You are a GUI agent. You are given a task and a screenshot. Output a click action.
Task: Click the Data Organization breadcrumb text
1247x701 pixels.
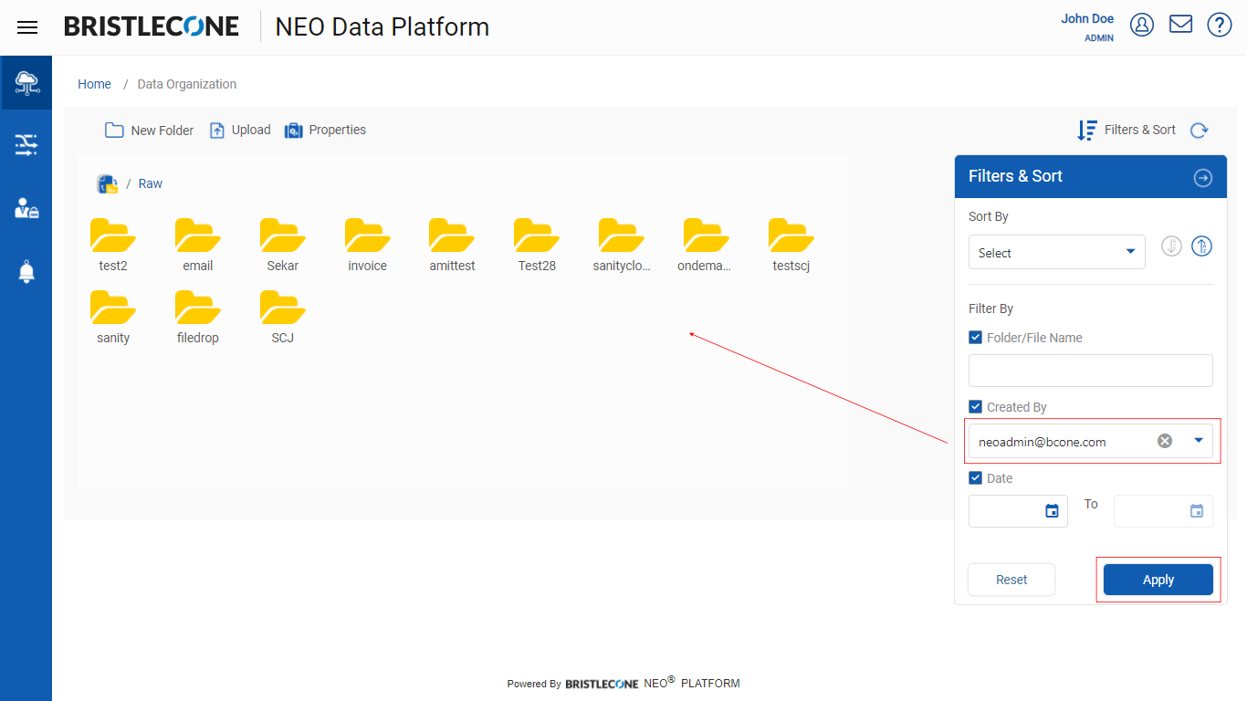point(187,84)
